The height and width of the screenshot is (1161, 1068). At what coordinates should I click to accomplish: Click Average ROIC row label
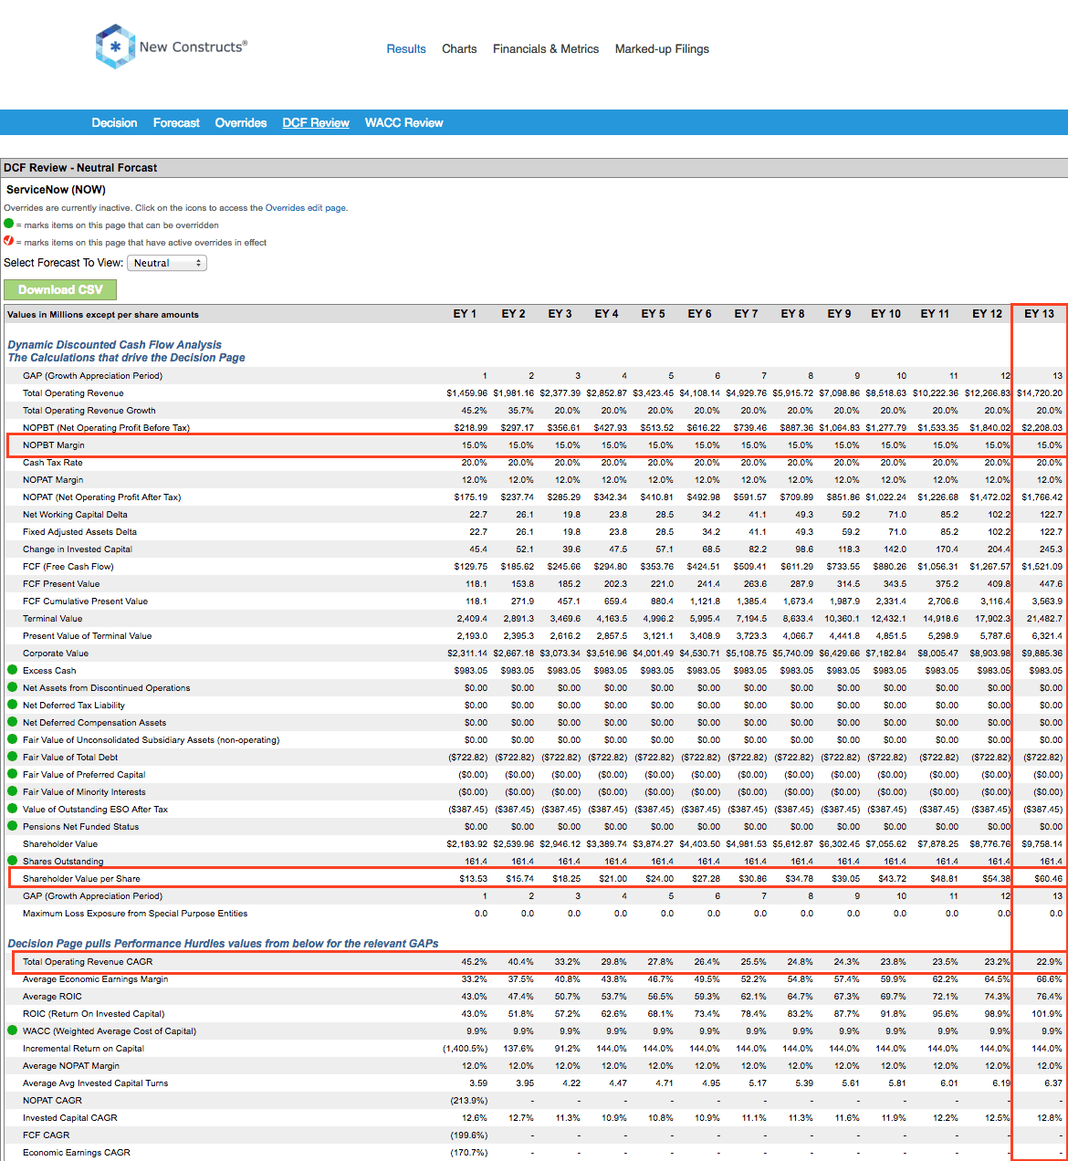(x=52, y=997)
